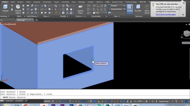The height and width of the screenshot is (106, 190).
Task: Open the Engineering units dropdown
Action: pyautogui.click(x=164, y=101)
